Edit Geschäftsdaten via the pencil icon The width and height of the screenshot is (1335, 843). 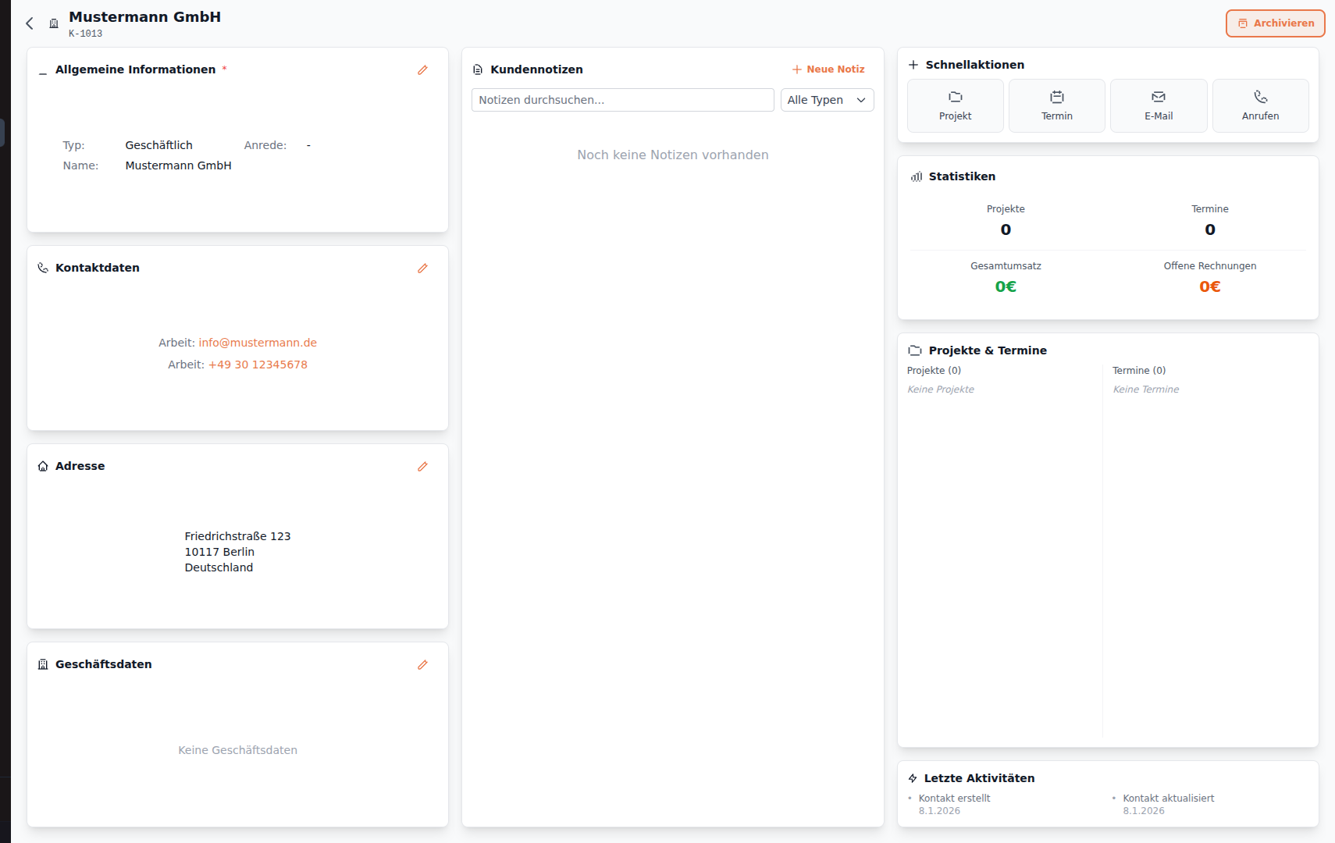422,665
